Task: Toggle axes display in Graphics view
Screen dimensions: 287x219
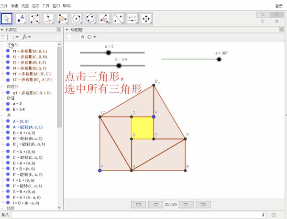Action: click(68, 37)
